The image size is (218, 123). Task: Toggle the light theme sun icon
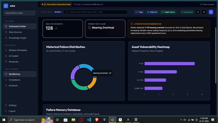coord(204,12)
